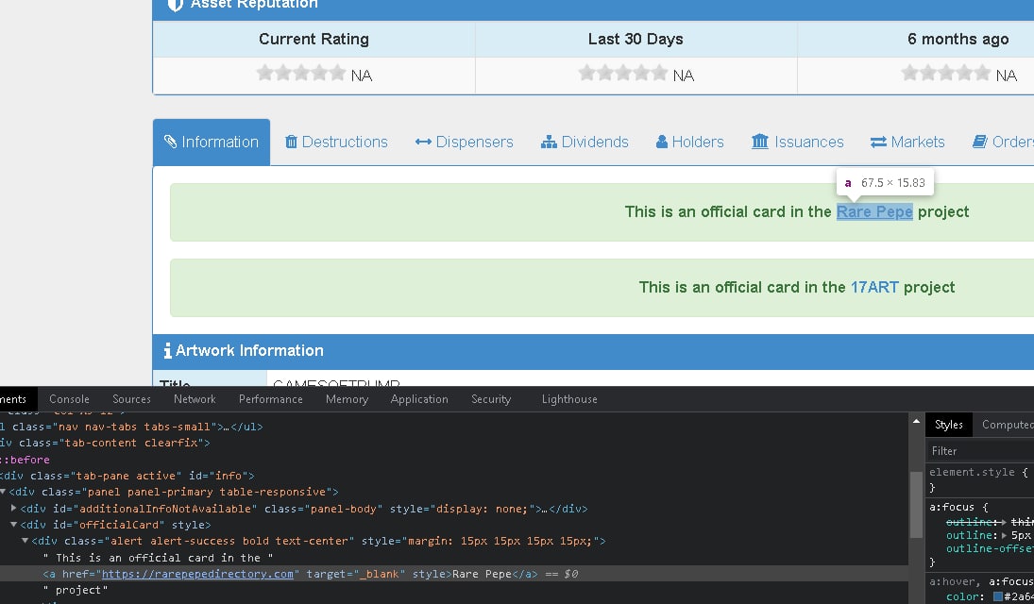Open the Lighthouse panel
Image resolution: width=1034 pixels, height=604 pixels.
click(569, 399)
